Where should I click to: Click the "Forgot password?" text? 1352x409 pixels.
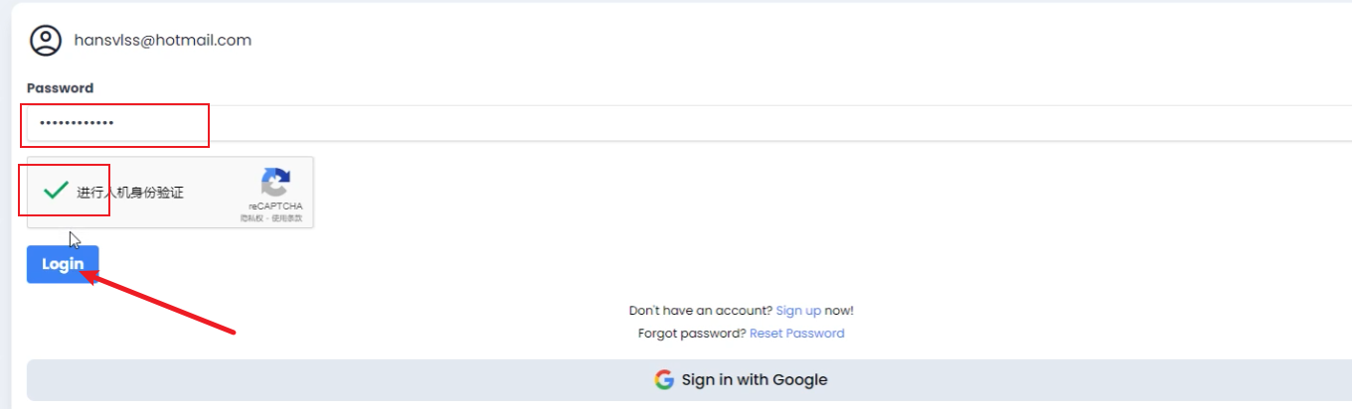pos(692,334)
